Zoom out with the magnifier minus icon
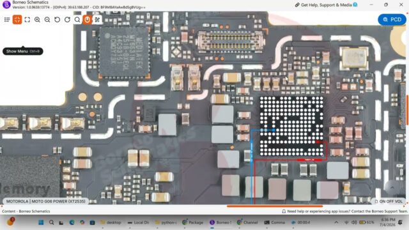The height and width of the screenshot is (230, 409). 47,20
